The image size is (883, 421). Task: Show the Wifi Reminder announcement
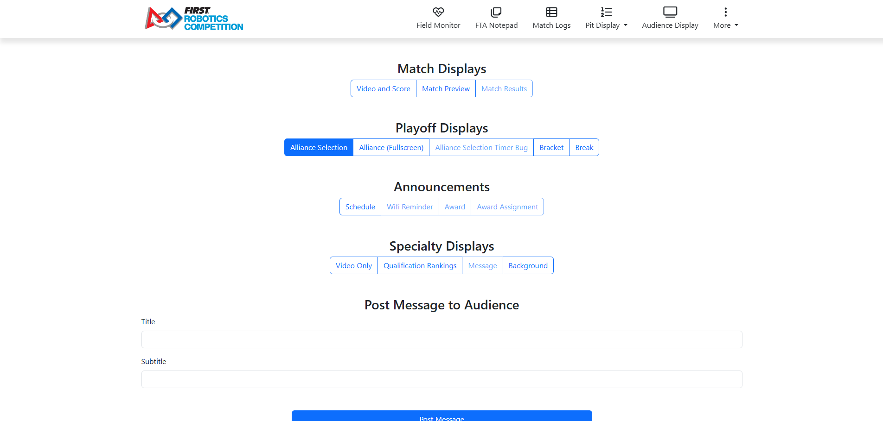click(410, 207)
